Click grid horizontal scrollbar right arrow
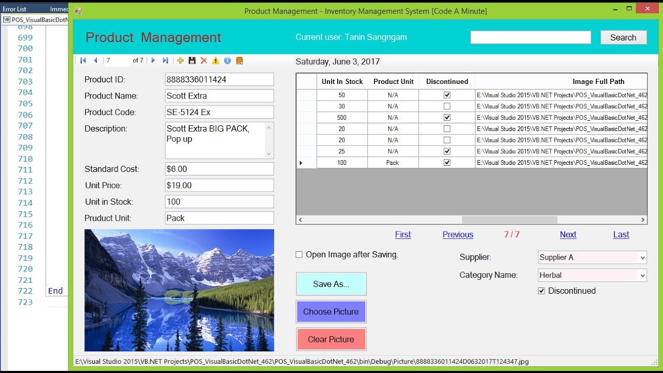The height and width of the screenshot is (373, 663). [643, 220]
